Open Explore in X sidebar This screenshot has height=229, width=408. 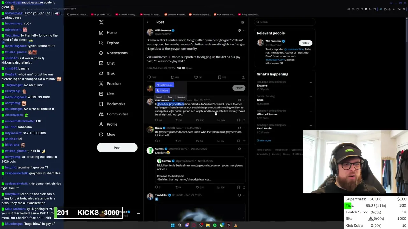109,43
